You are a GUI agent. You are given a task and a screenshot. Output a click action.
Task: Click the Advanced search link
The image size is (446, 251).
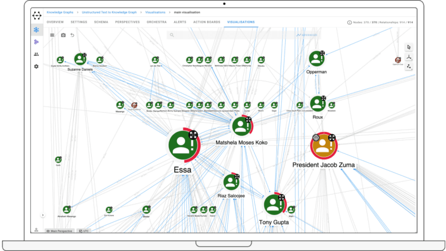point(307,35)
